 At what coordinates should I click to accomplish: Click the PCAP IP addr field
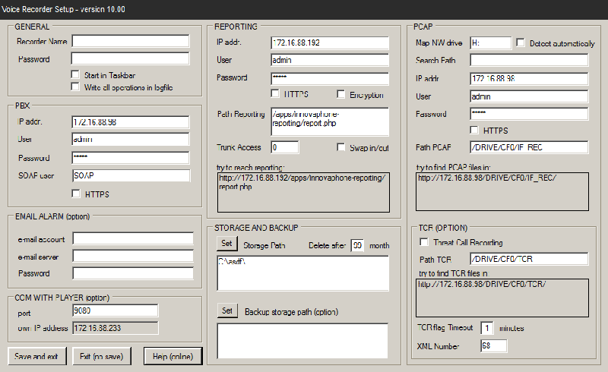pos(529,78)
